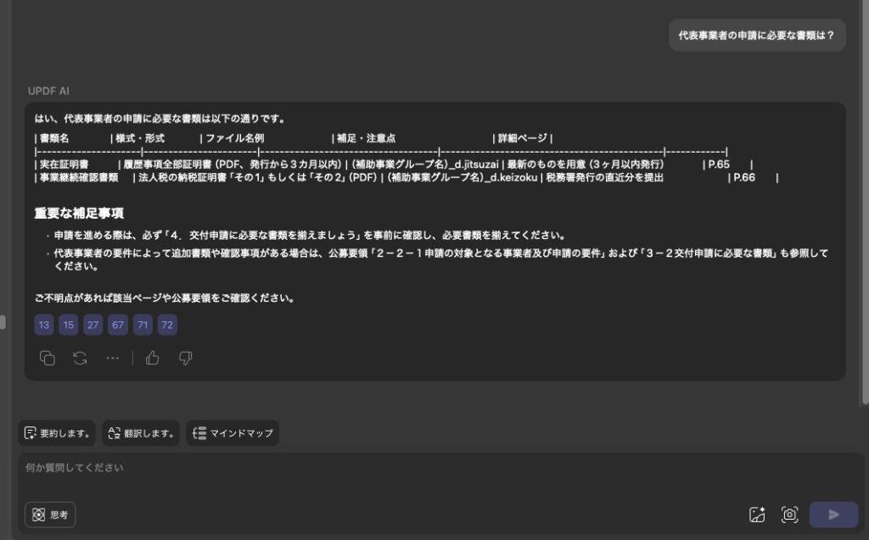Viewport: 869px width, 540px height.
Task: Copy the UPDF AI response
Action: click(48, 359)
